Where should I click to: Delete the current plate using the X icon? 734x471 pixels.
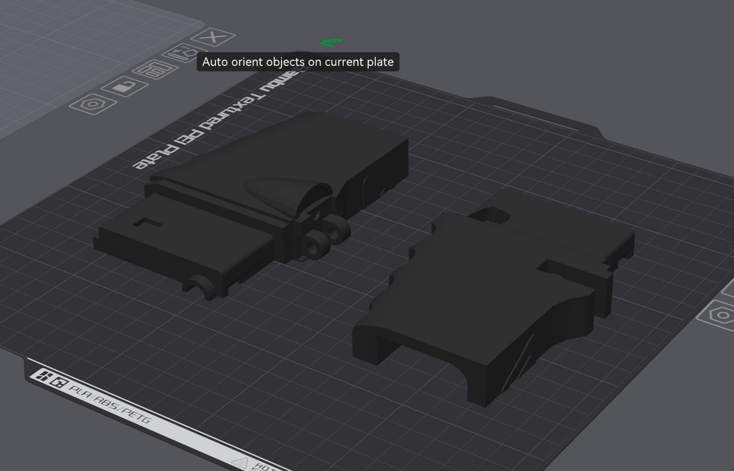click(213, 38)
